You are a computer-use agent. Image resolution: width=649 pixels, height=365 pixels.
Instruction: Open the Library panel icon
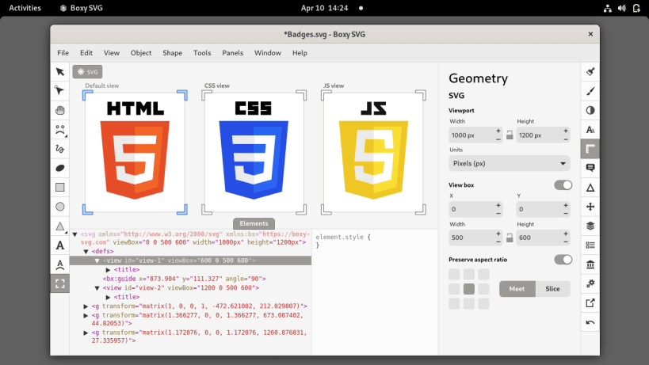coord(590,264)
